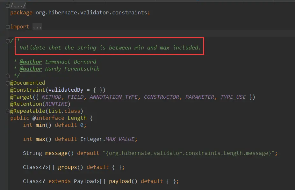This screenshot has height=190, width=295.
Task: Click the fold end marker beside the closing */
Action: click(x=8, y=76)
